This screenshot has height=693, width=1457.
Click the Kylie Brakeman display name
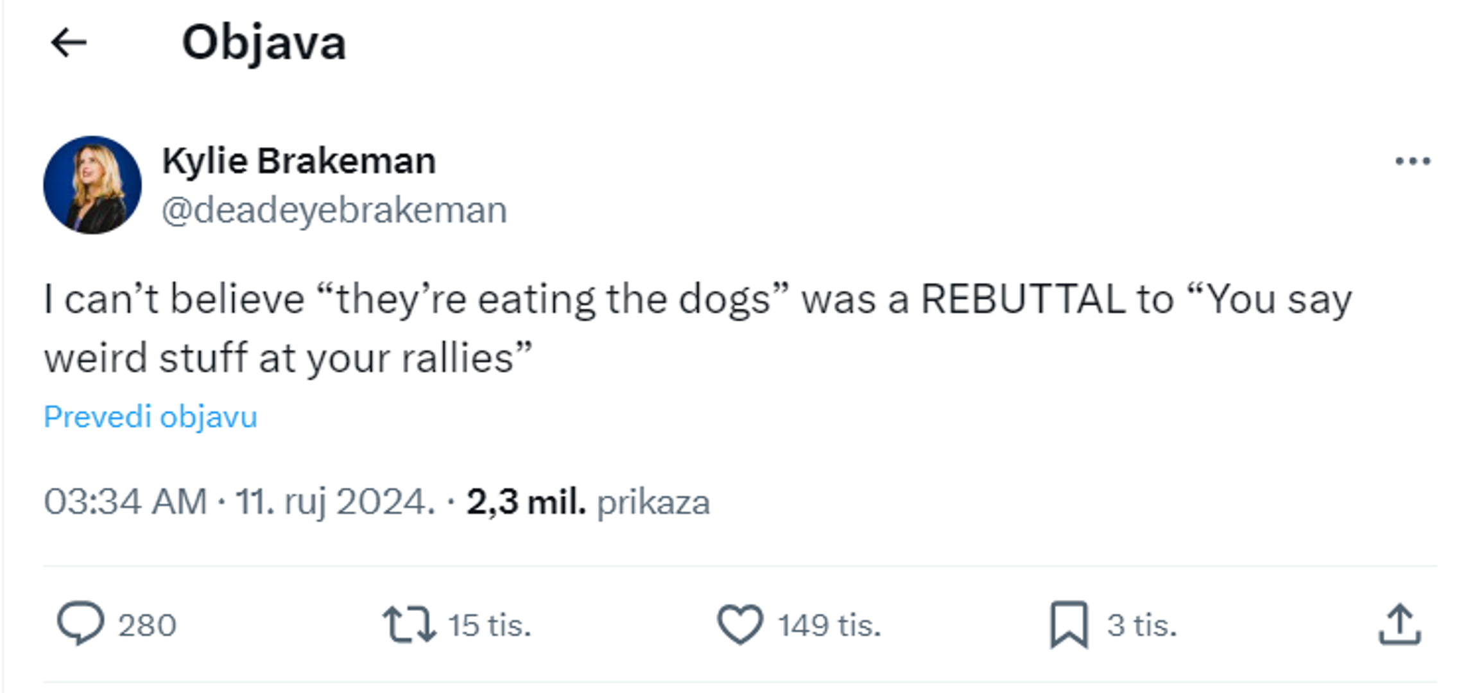[x=298, y=160]
